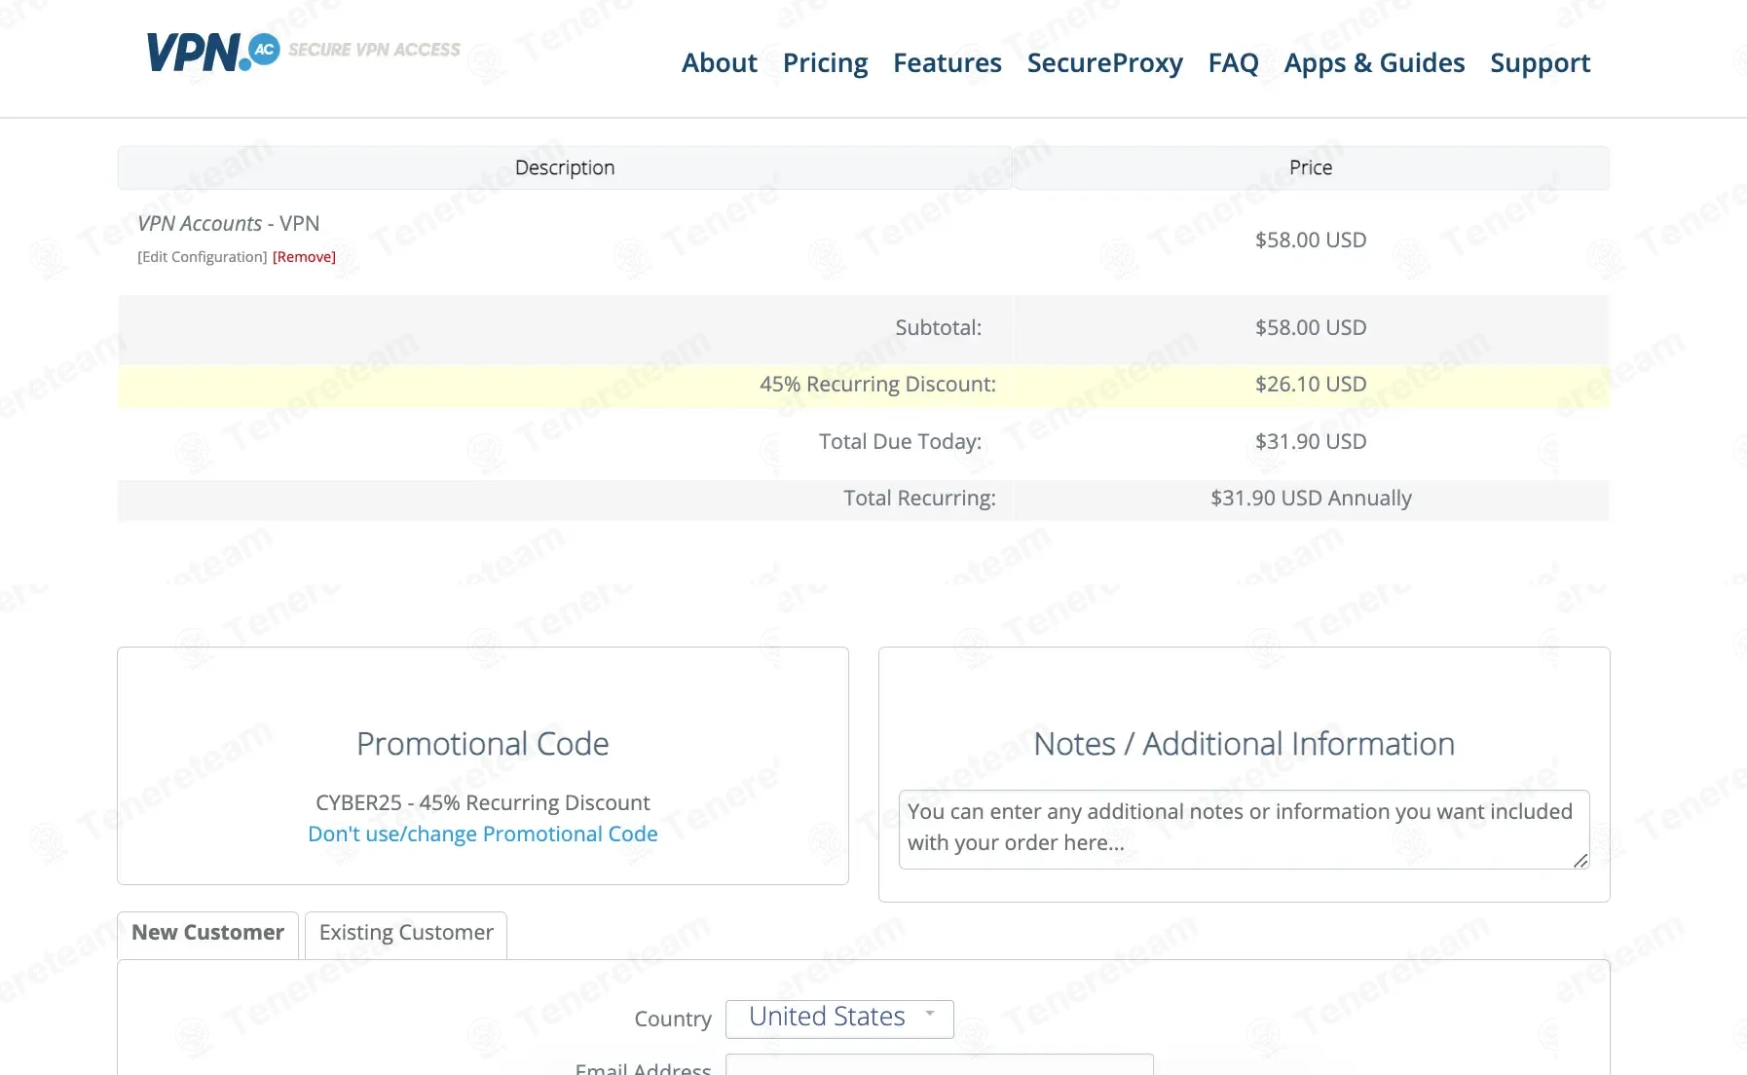Click the Email Address input field

[x=940, y=1065]
